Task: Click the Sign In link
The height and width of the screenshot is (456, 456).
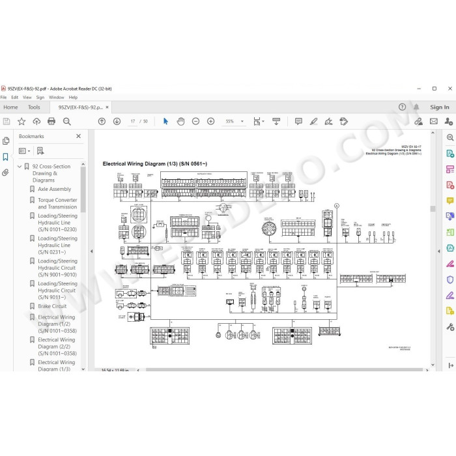Action: click(x=440, y=107)
